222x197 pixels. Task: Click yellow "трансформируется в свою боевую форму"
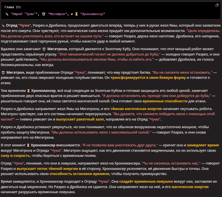[x=148, y=78]
